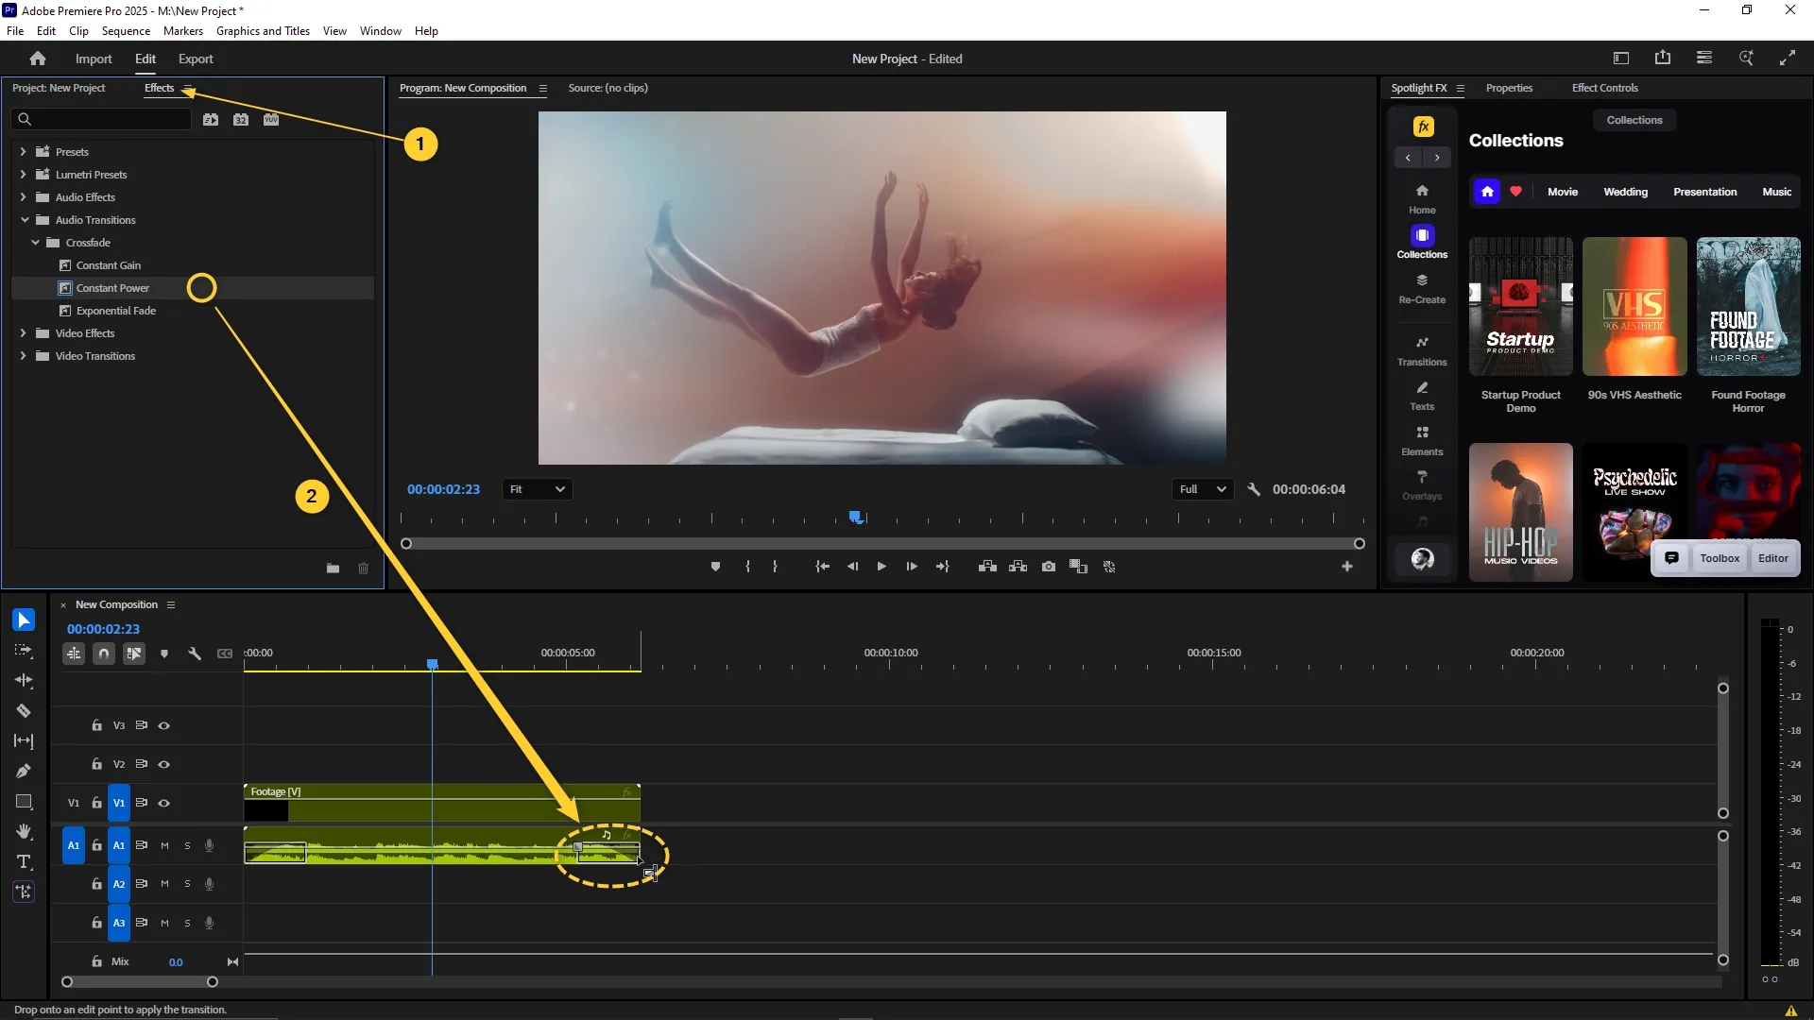
Task: Open Elements in Spotlight FX sidebar
Action: click(x=1422, y=440)
